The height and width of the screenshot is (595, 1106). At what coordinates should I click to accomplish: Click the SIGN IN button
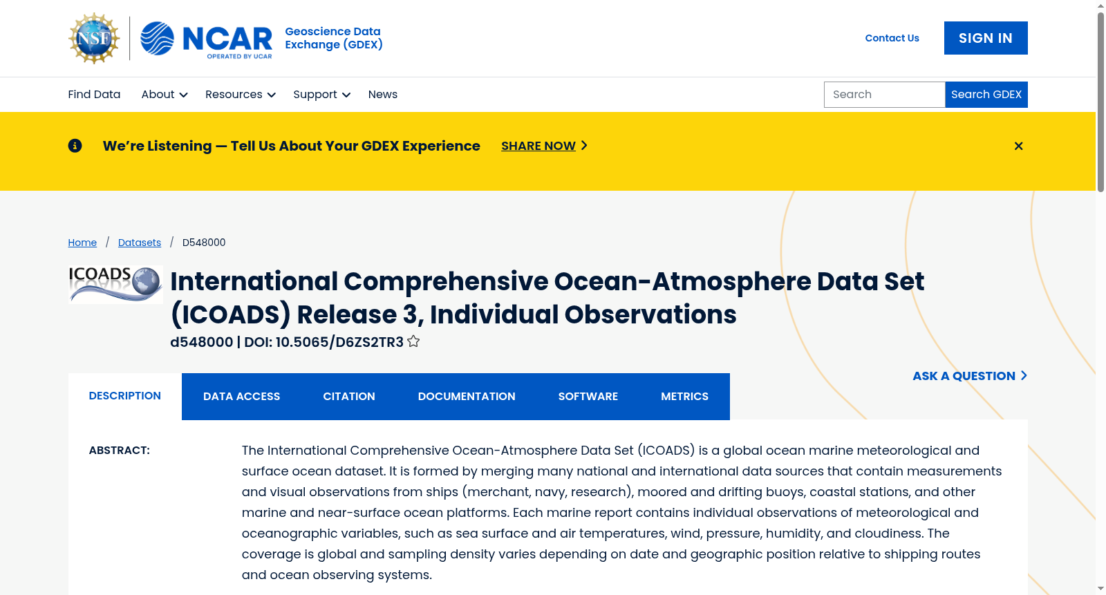(986, 38)
